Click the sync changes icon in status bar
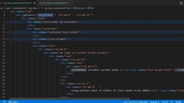This screenshot has height=103, width=184. pos(5,102)
